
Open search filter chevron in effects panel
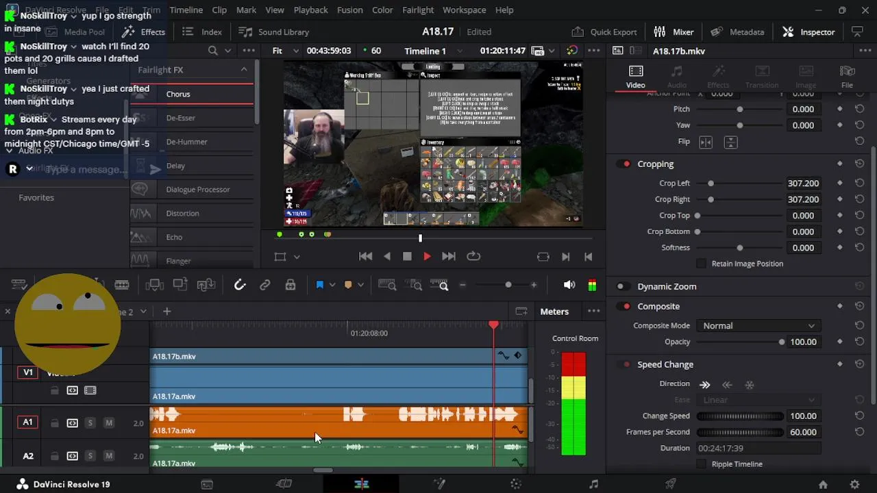[228, 51]
